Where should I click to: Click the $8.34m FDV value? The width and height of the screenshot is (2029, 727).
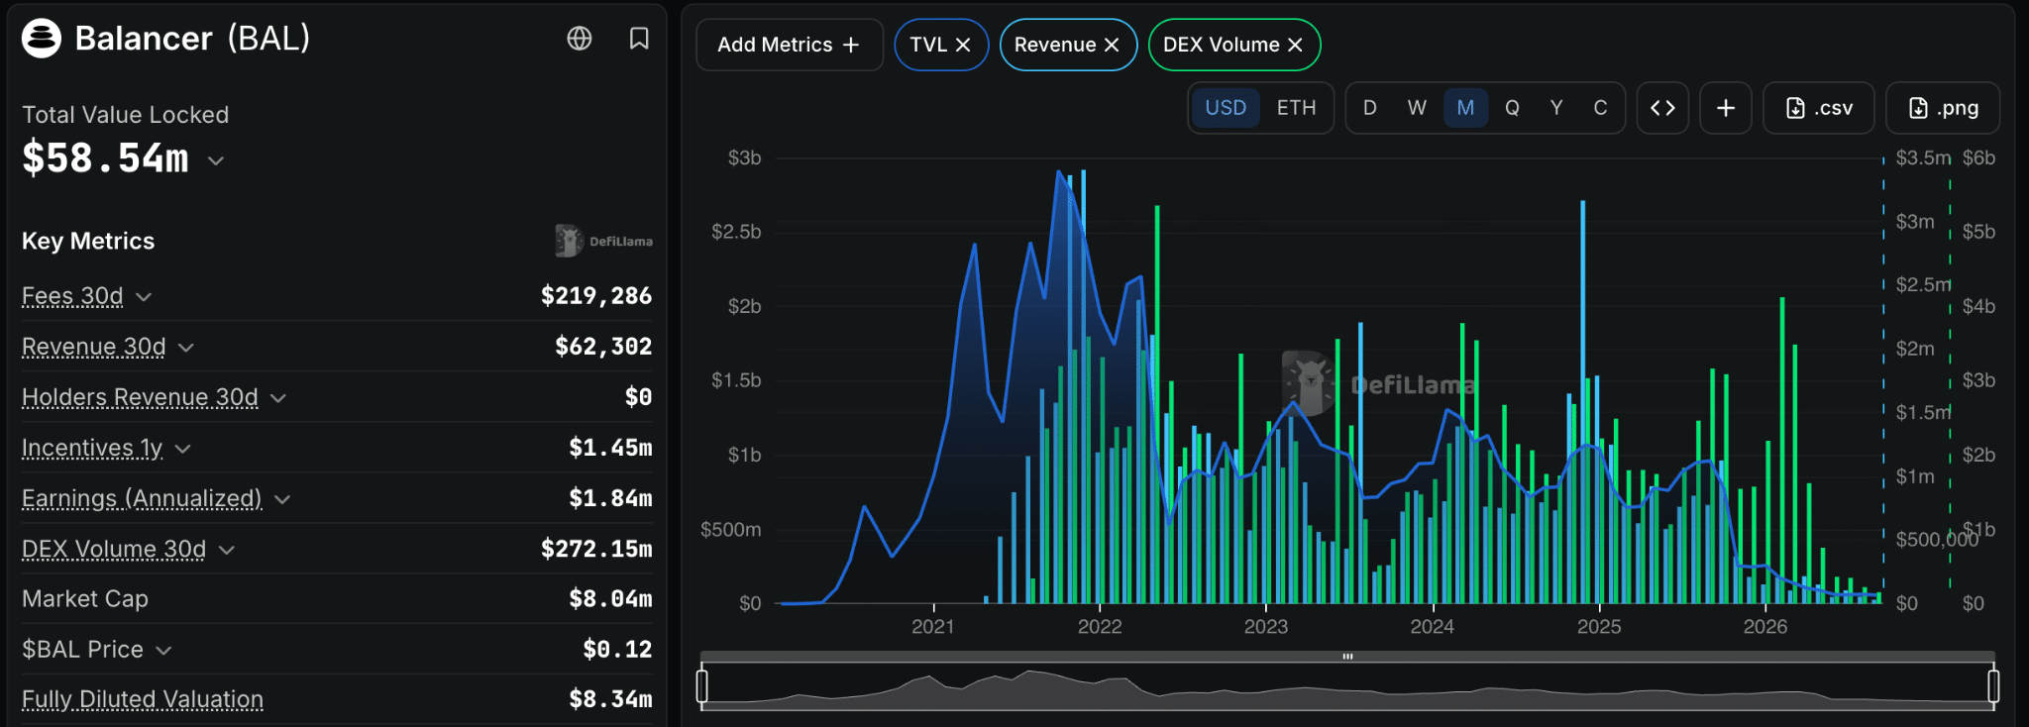[x=610, y=699]
